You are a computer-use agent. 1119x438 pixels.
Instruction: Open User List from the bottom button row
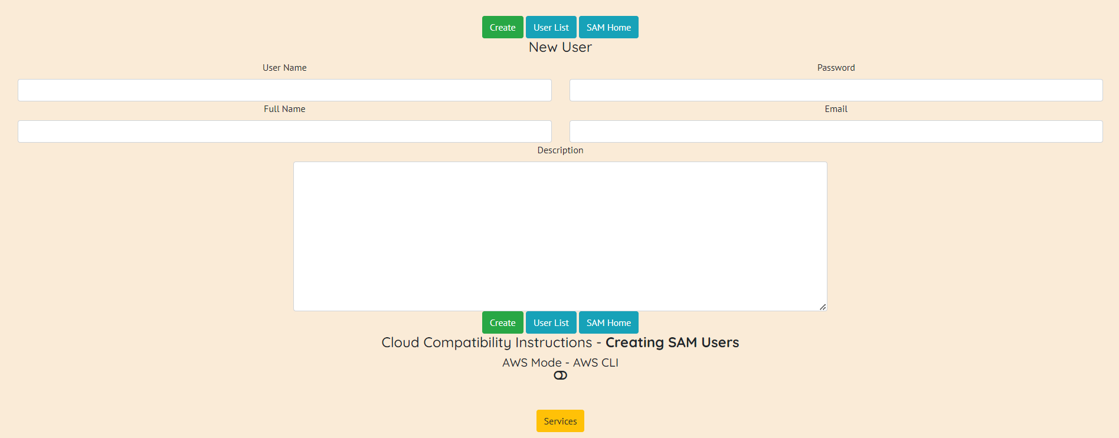point(551,322)
